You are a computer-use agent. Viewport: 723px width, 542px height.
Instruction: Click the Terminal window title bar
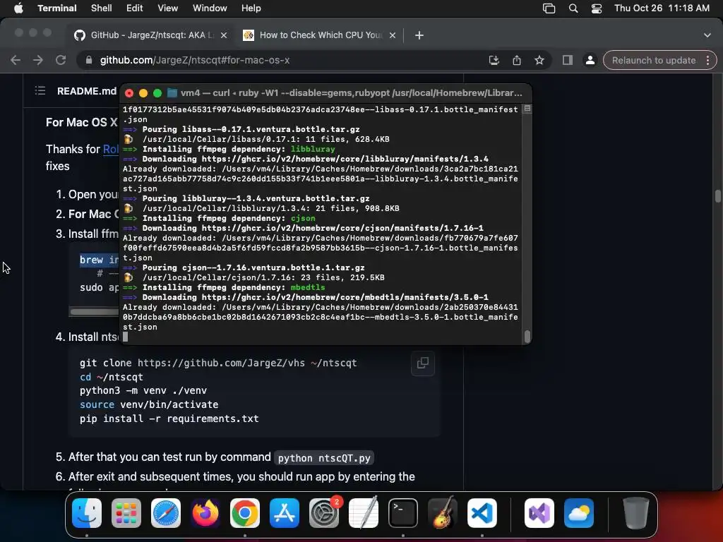tap(325, 93)
